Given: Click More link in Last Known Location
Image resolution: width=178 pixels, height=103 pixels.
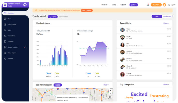Looking at the screenshot, I should pos(106,85).
